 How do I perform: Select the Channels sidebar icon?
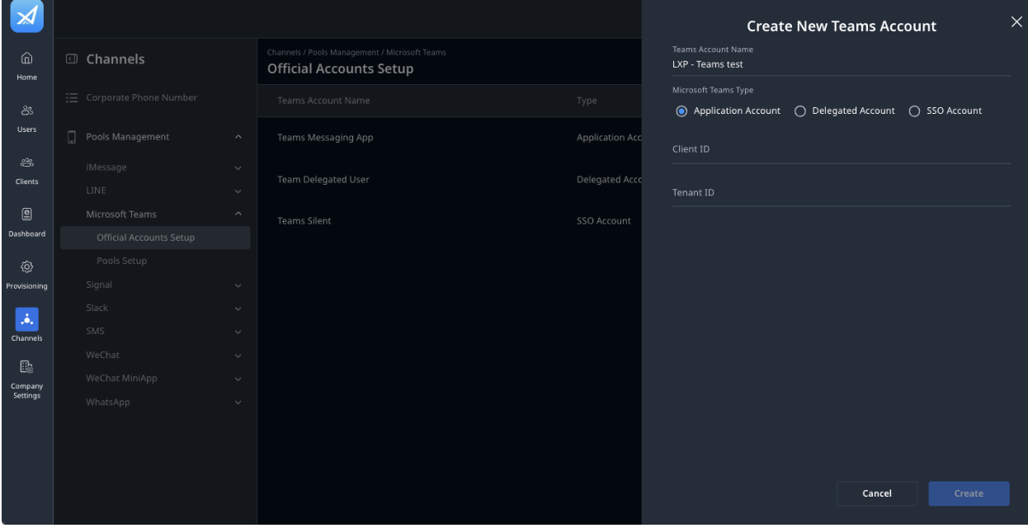(x=27, y=318)
